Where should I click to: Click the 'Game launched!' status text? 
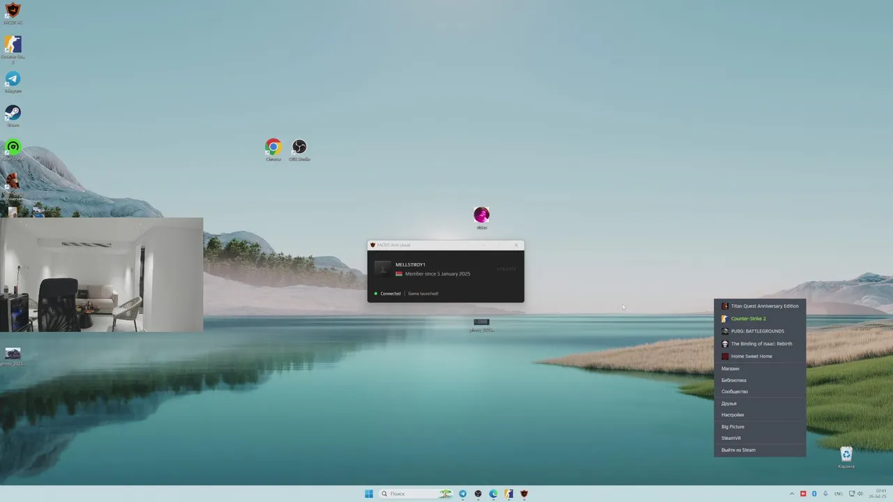[423, 294]
